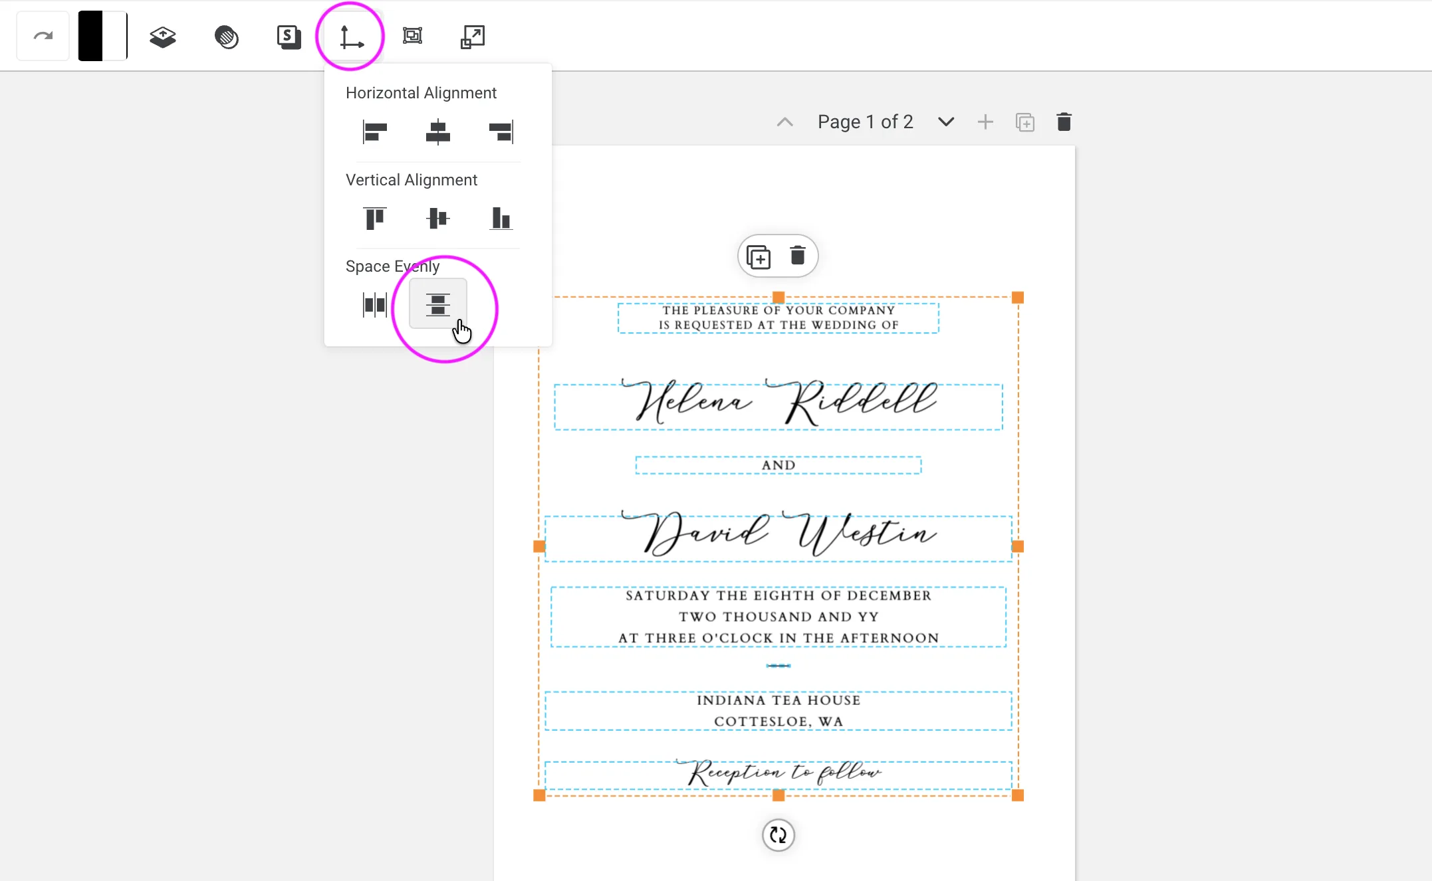
Task: Click the rotate handle below selection
Action: (x=778, y=834)
